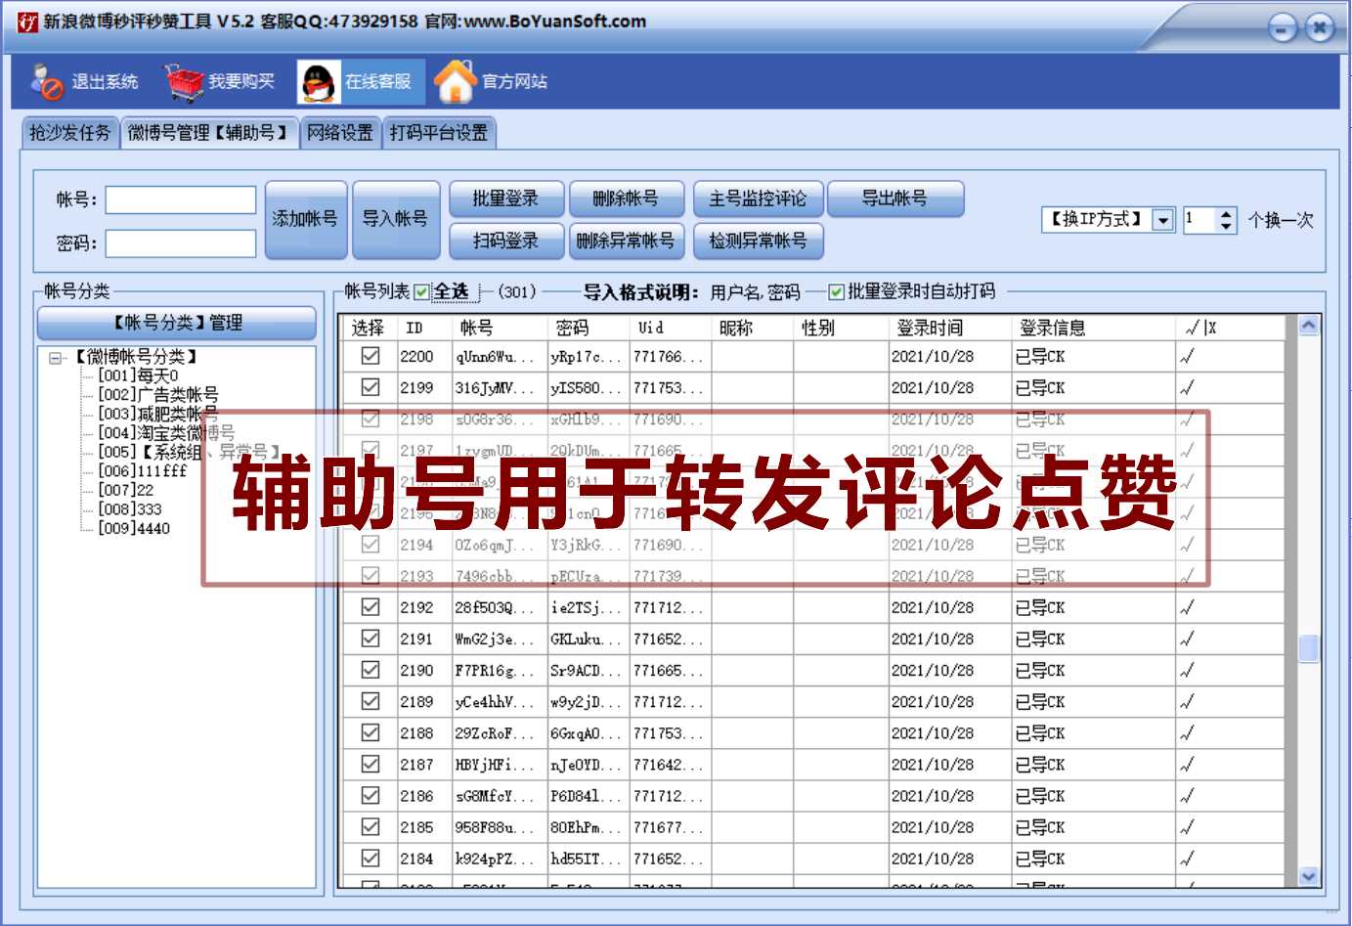Switch to 打码平台设置 tab
Screen dimensions: 1352x926
click(439, 133)
